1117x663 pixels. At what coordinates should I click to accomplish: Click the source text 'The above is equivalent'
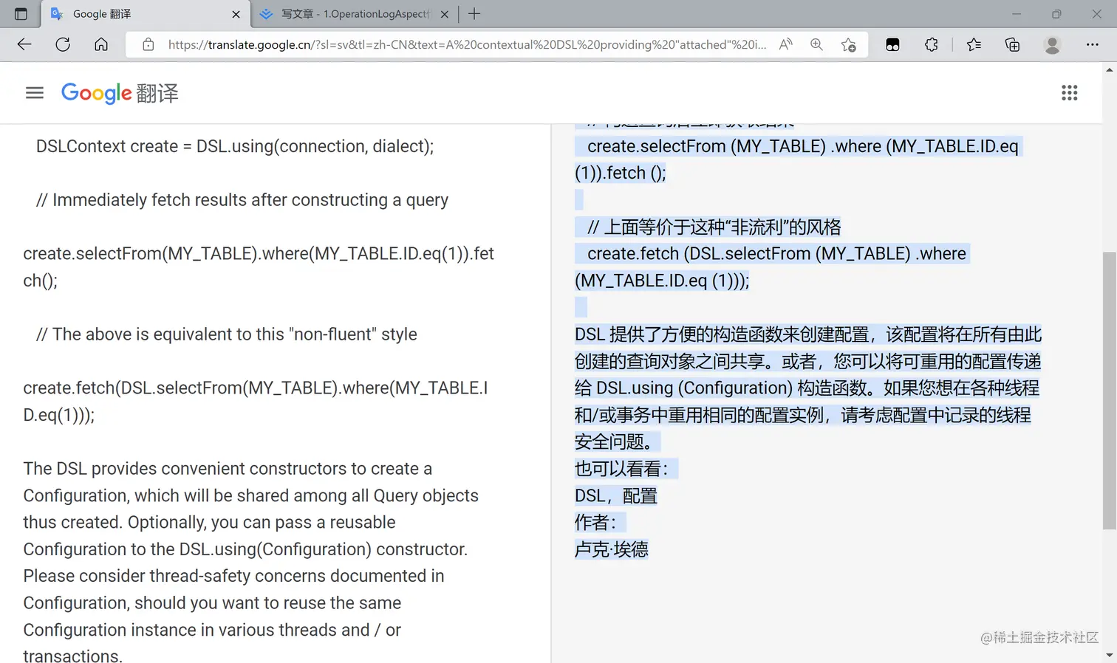[227, 334]
